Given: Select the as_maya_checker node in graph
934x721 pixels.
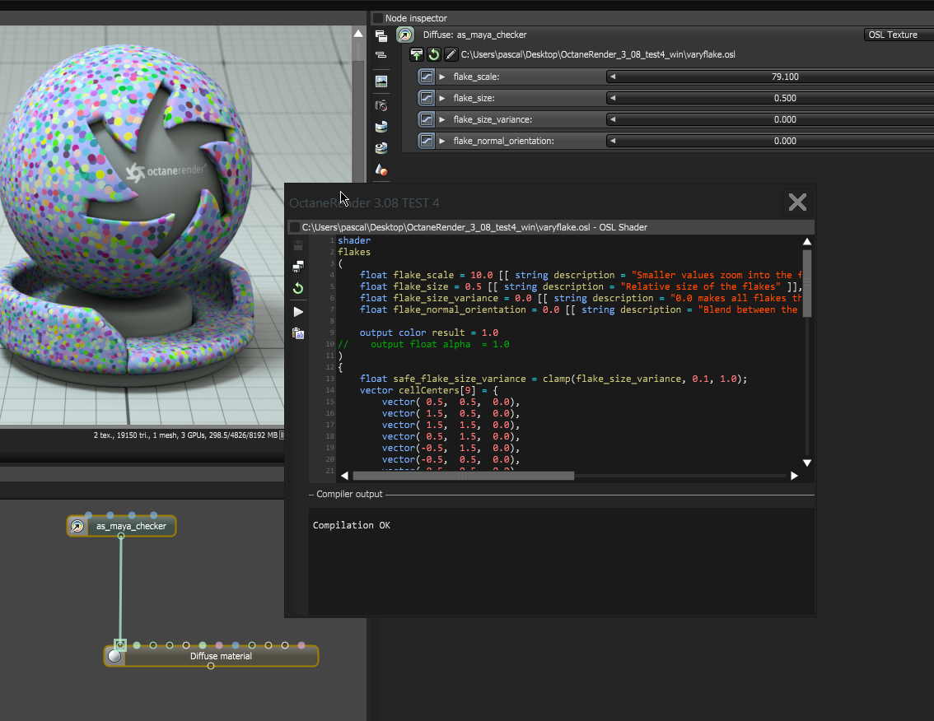Looking at the screenshot, I should tap(122, 526).
